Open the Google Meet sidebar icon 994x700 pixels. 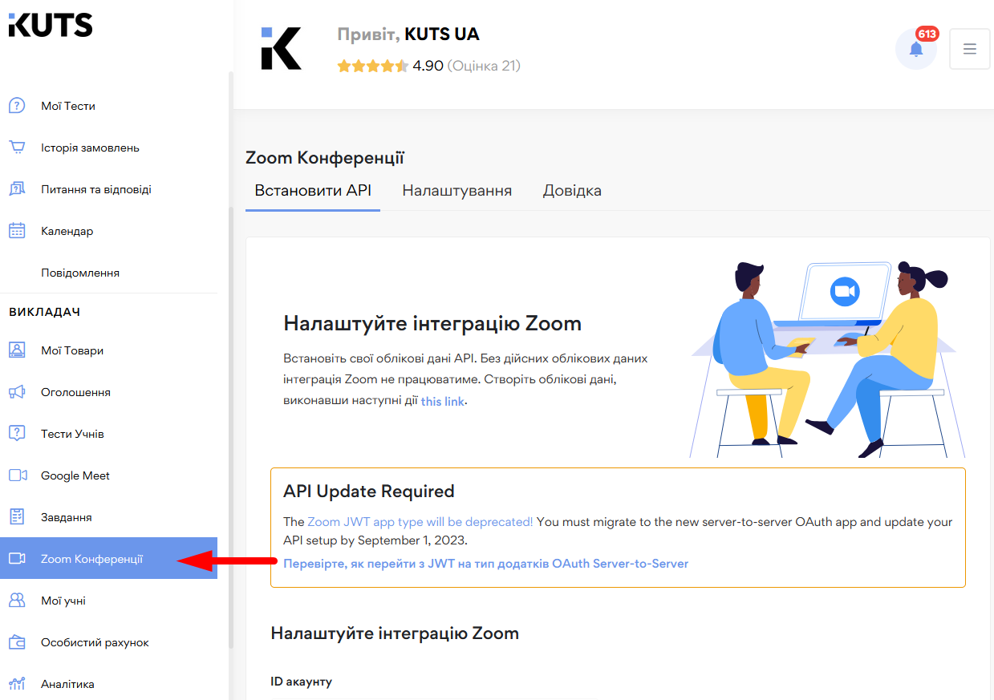point(18,475)
